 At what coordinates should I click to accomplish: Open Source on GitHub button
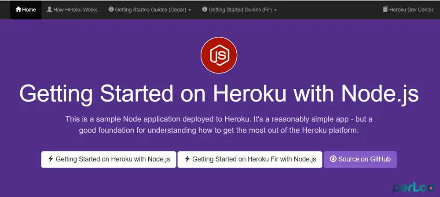click(360, 160)
